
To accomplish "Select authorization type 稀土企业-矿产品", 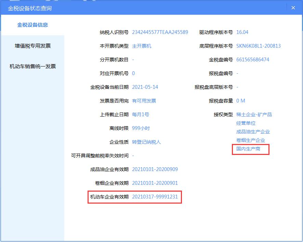I will pos(254,114).
